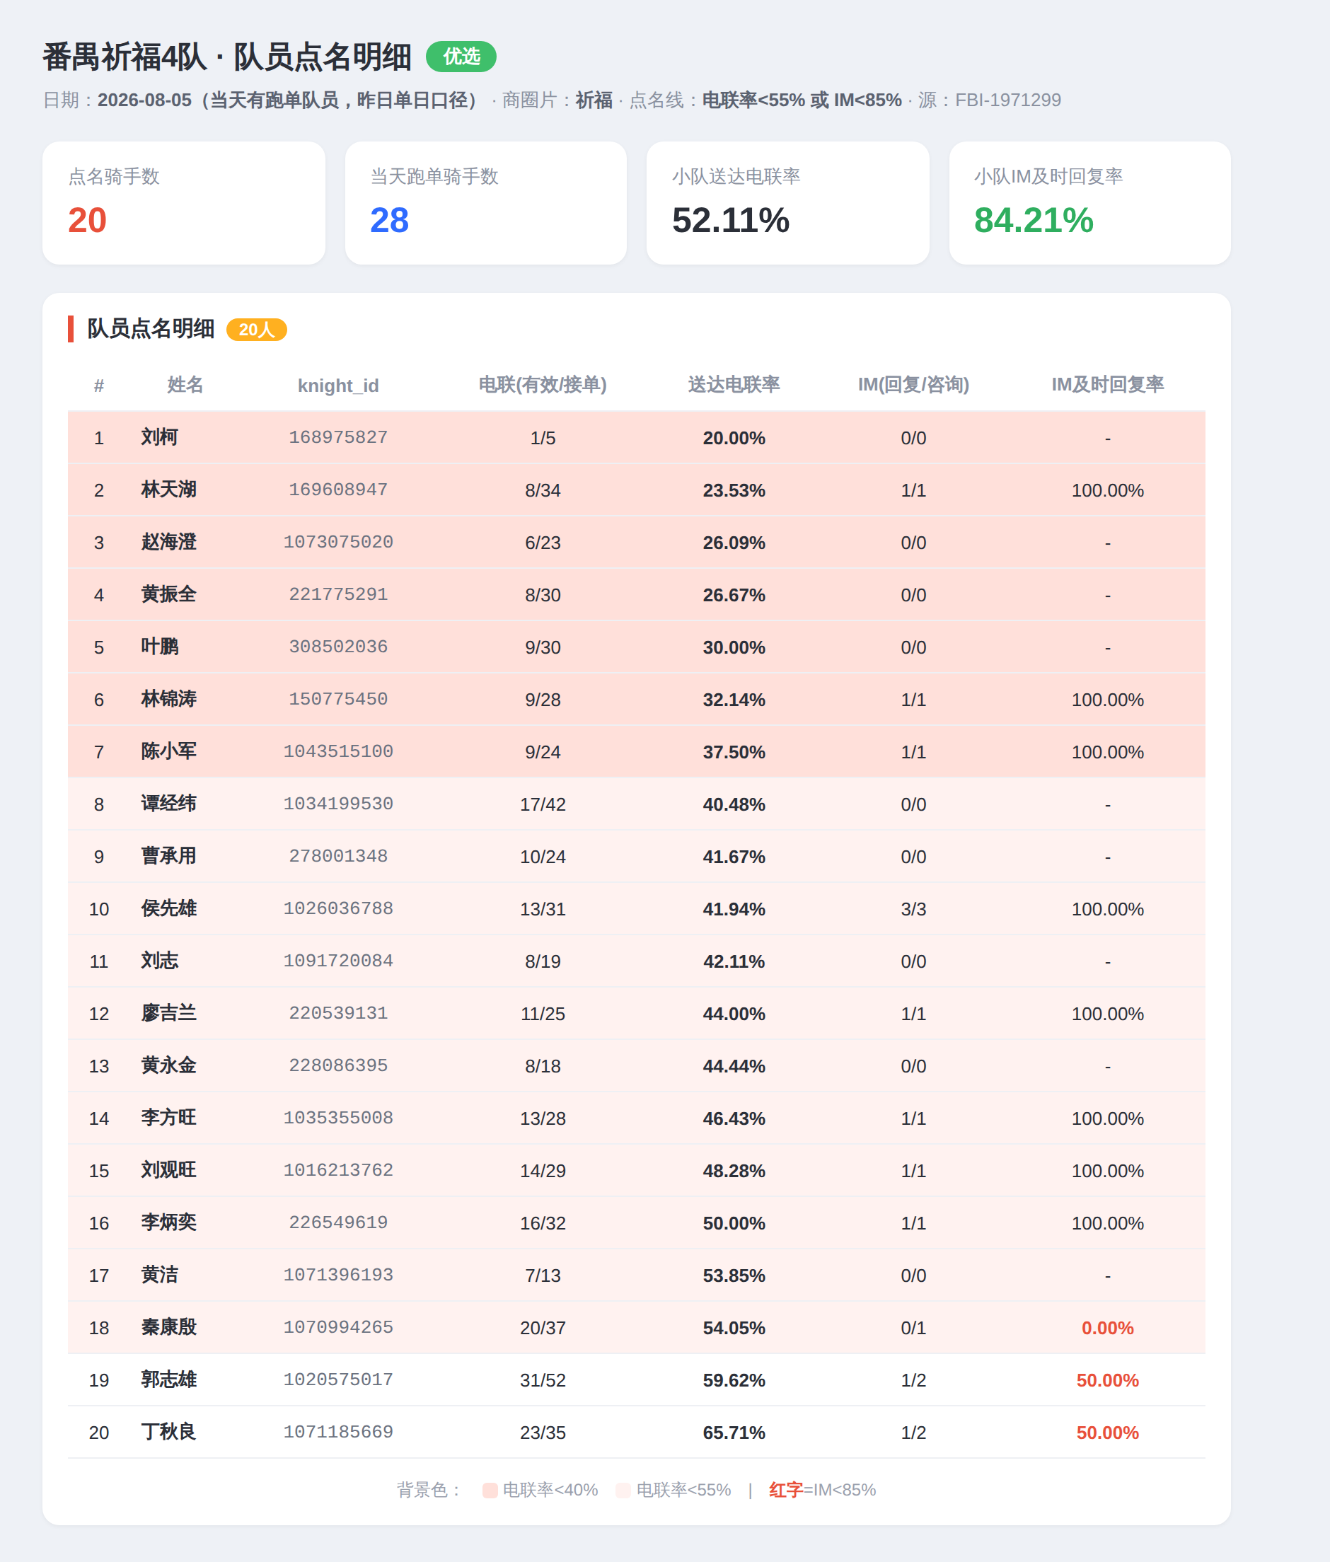Click the 20.00% 送达电联率 value
Viewport: 1330px width, 1562px height.
coord(734,438)
